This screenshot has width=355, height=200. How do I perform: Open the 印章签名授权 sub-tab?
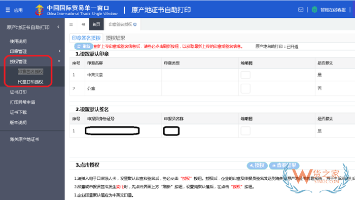(86, 38)
